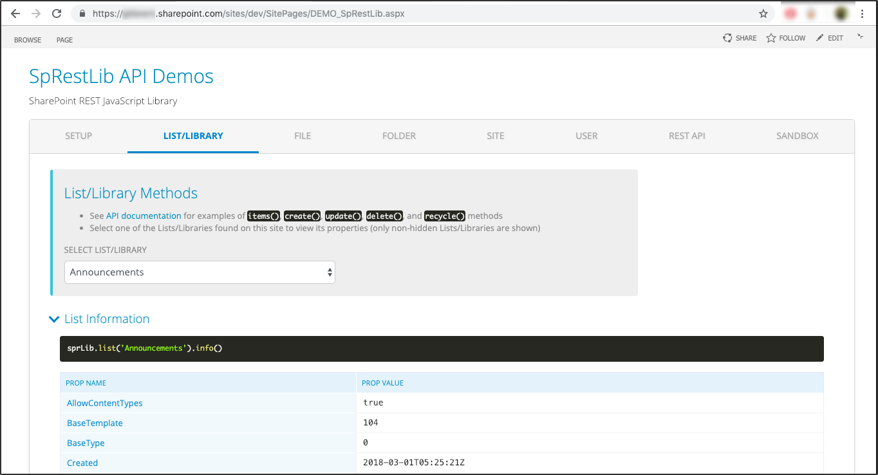Open the Sandbox tab
The width and height of the screenshot is (878, 475).
(798, 136)
